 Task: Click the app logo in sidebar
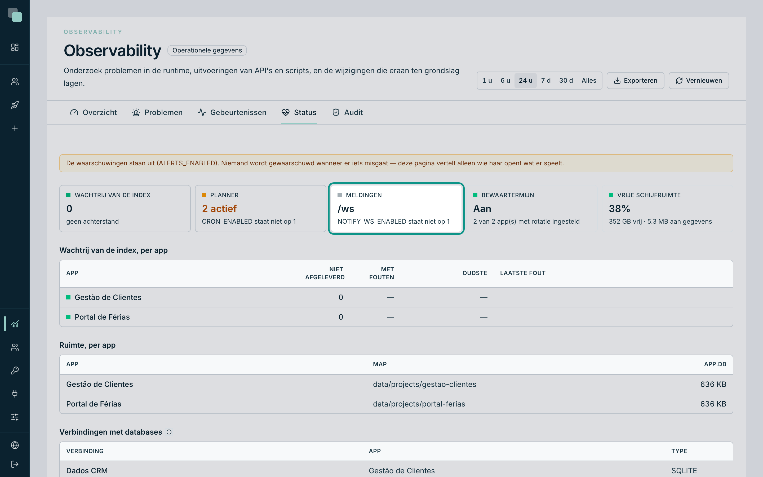coord(15,15)
